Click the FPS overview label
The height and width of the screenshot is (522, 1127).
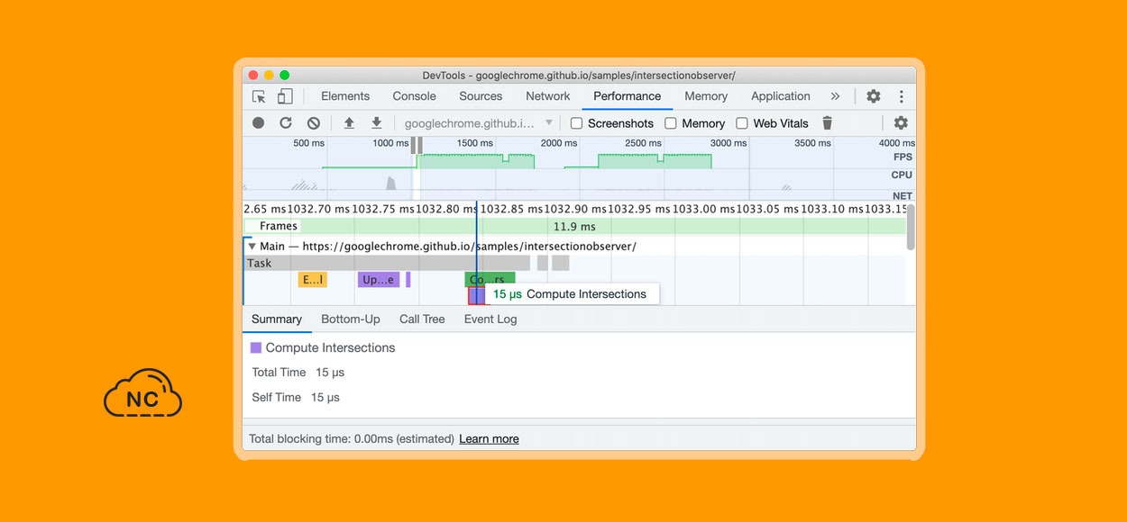(903, 157)
